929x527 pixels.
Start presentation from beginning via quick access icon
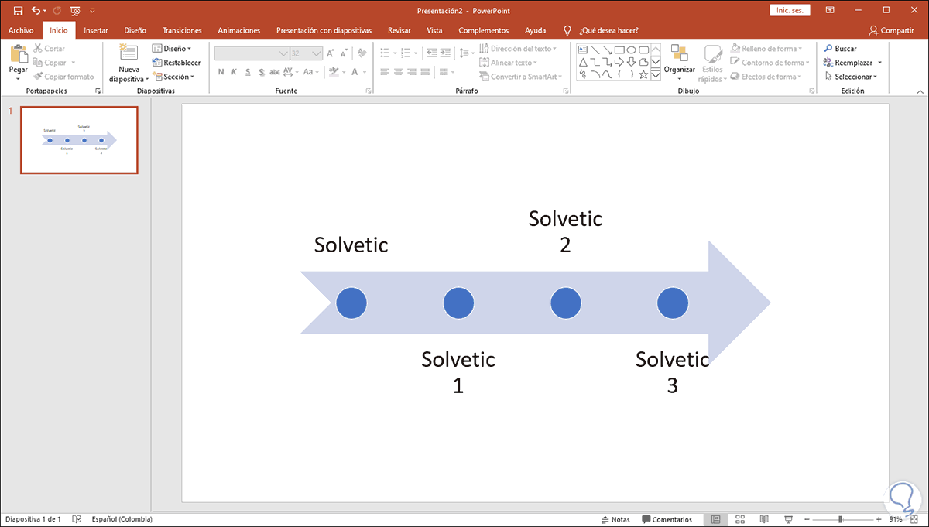coord(75,11)
